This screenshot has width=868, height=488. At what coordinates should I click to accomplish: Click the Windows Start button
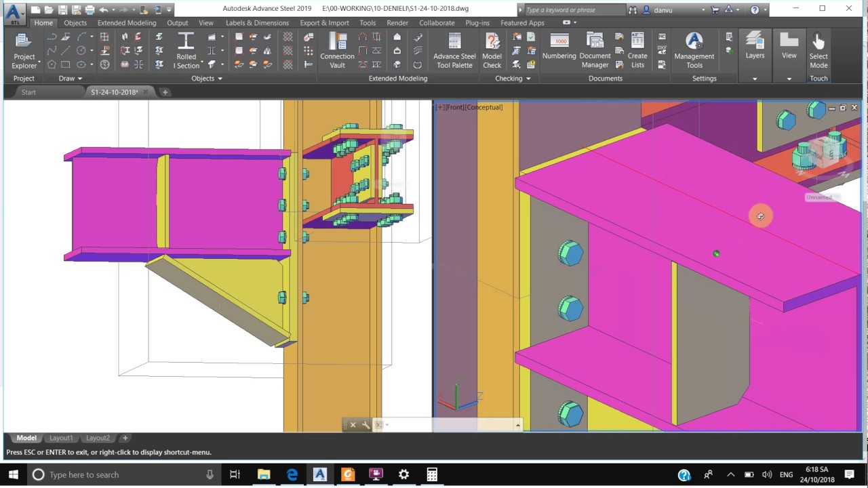click(13, 474)
